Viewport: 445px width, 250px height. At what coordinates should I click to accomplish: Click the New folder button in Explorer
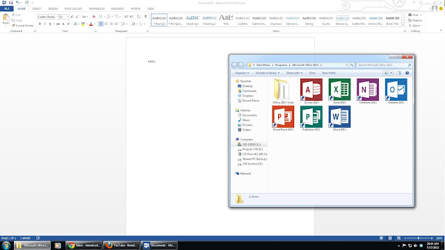[x=329, y=73]
